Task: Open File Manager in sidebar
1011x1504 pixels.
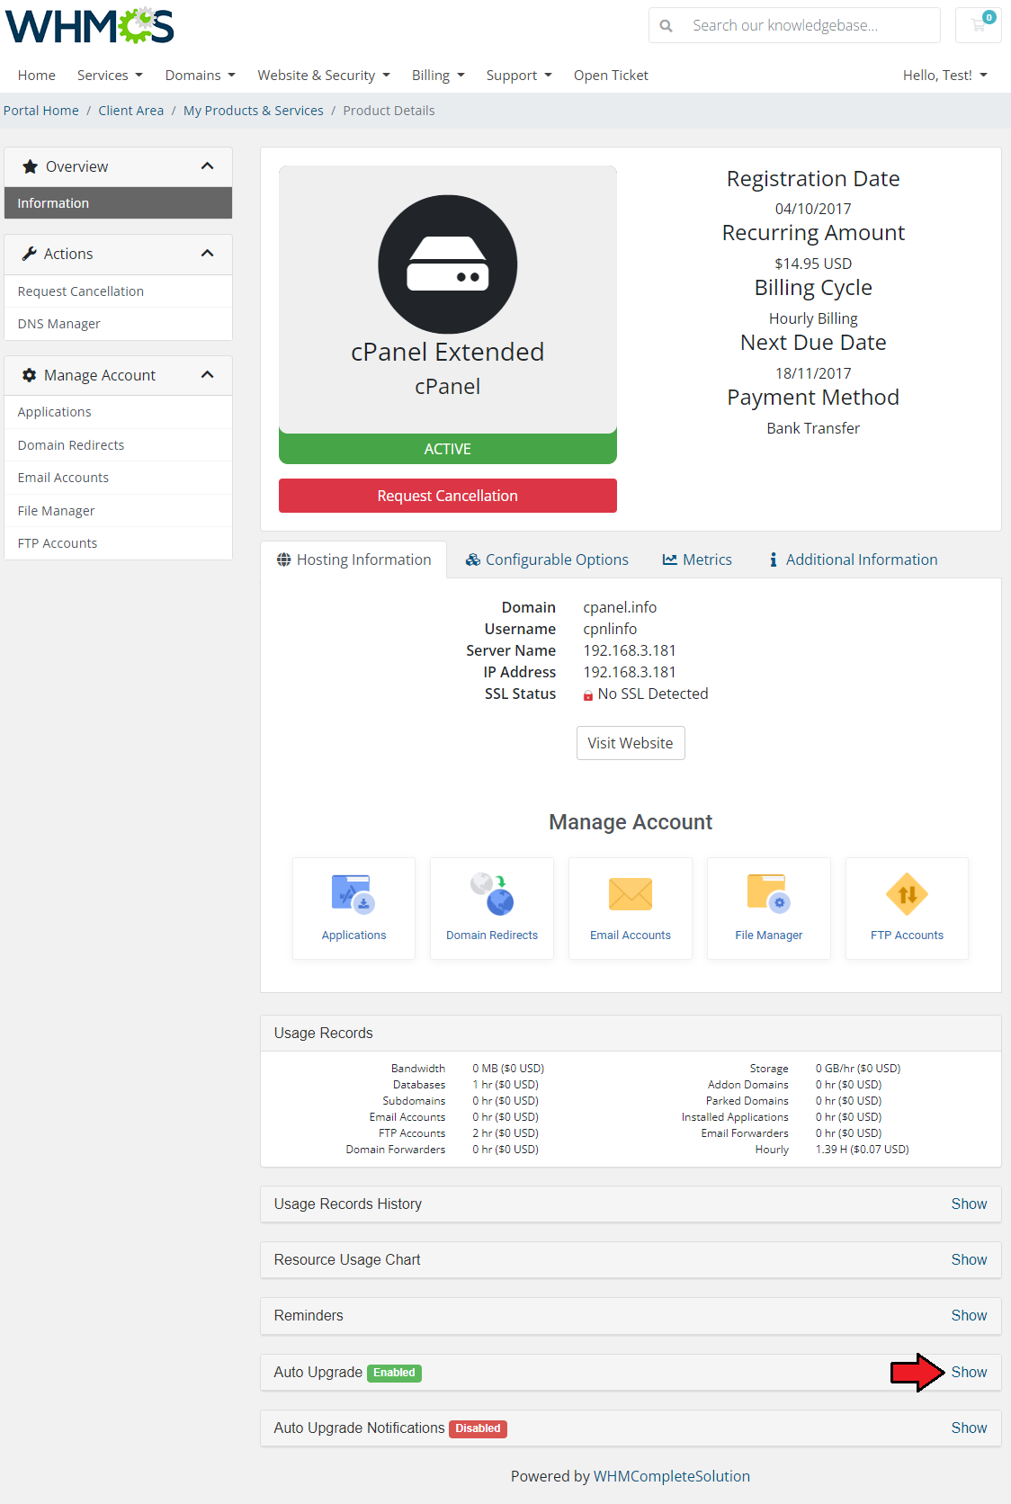Action: coord(118,511)
